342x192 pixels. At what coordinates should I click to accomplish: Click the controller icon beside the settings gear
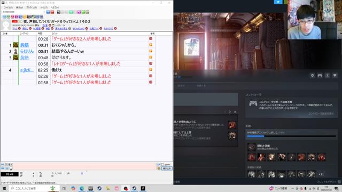pos(320,75)
